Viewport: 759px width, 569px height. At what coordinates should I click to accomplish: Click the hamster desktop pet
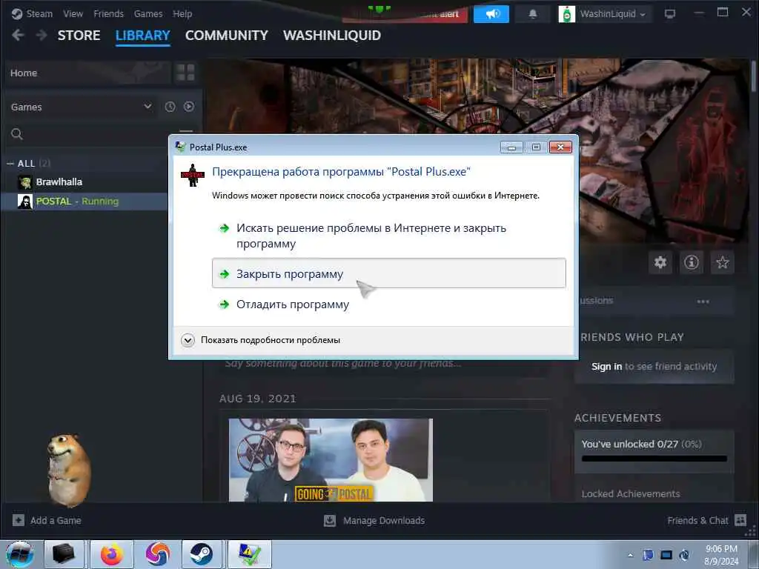[x=69, y=469]
